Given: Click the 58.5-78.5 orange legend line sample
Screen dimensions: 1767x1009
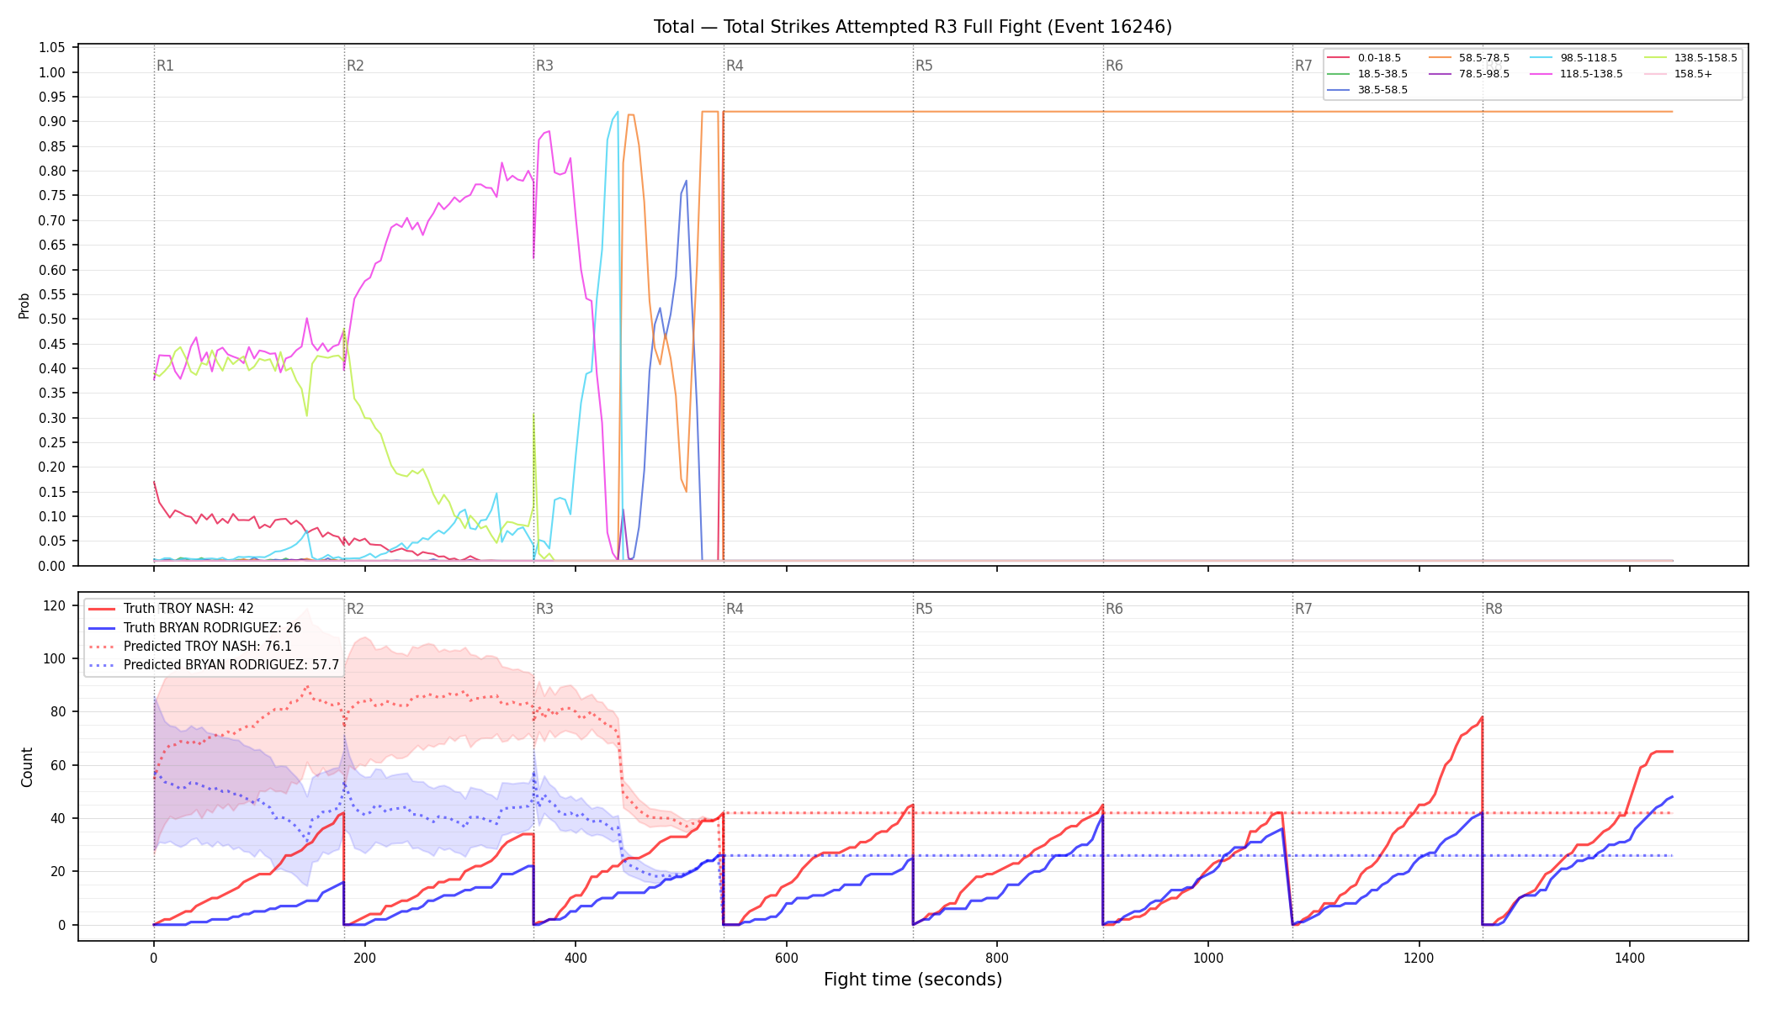Looking at the screenshot, I should 1440,58.
